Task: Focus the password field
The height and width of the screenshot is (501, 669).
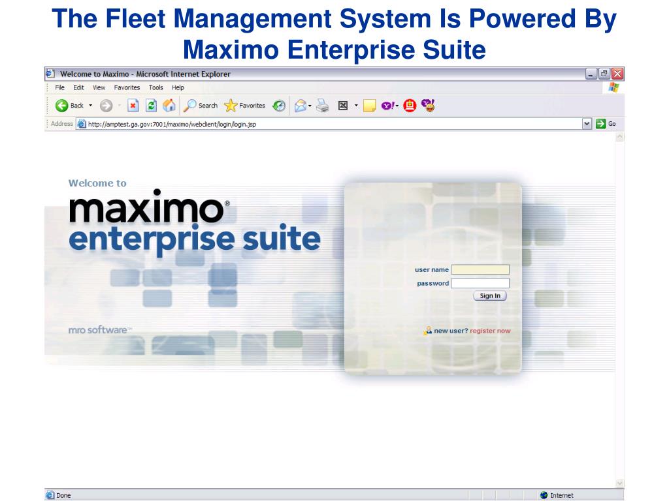Action: point(480,283)
